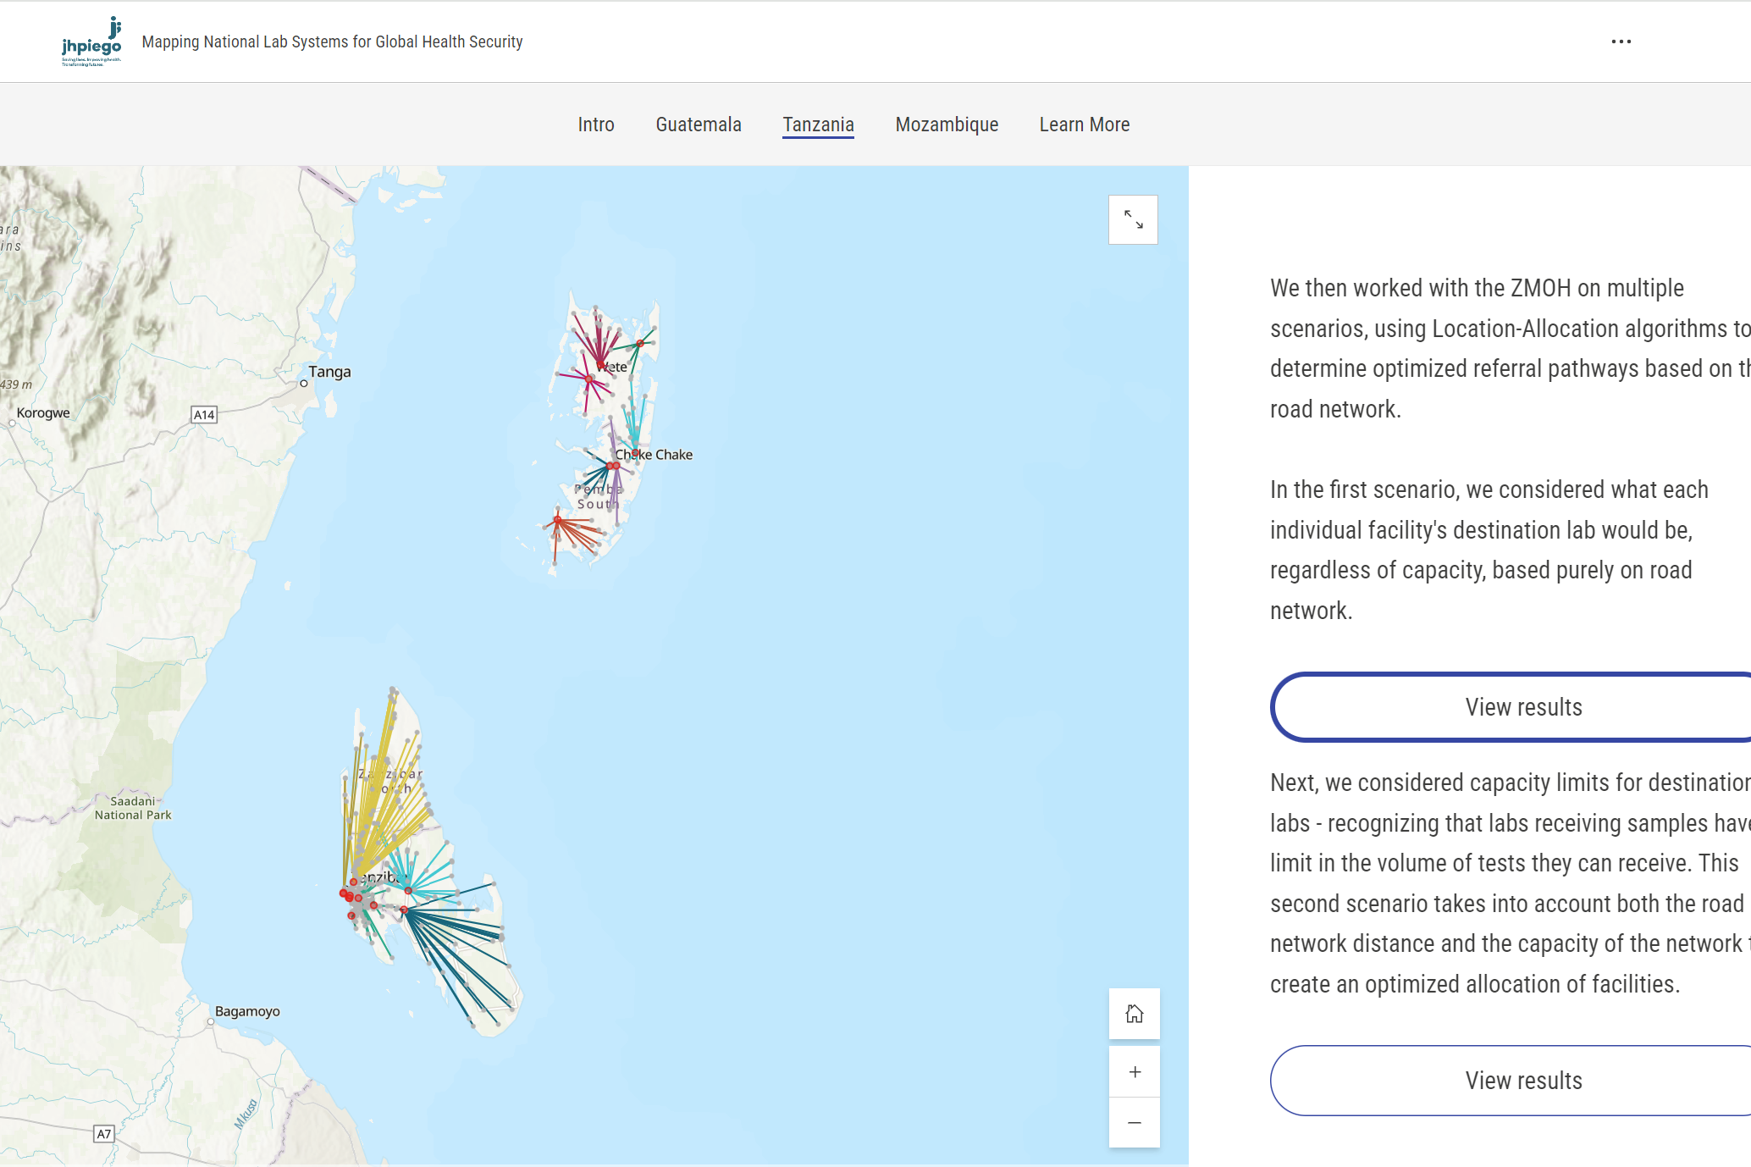Zoom in on the map
Viewport: 1751px width, 1167px height.
pyautogui.click(x=1134, y=1072)
